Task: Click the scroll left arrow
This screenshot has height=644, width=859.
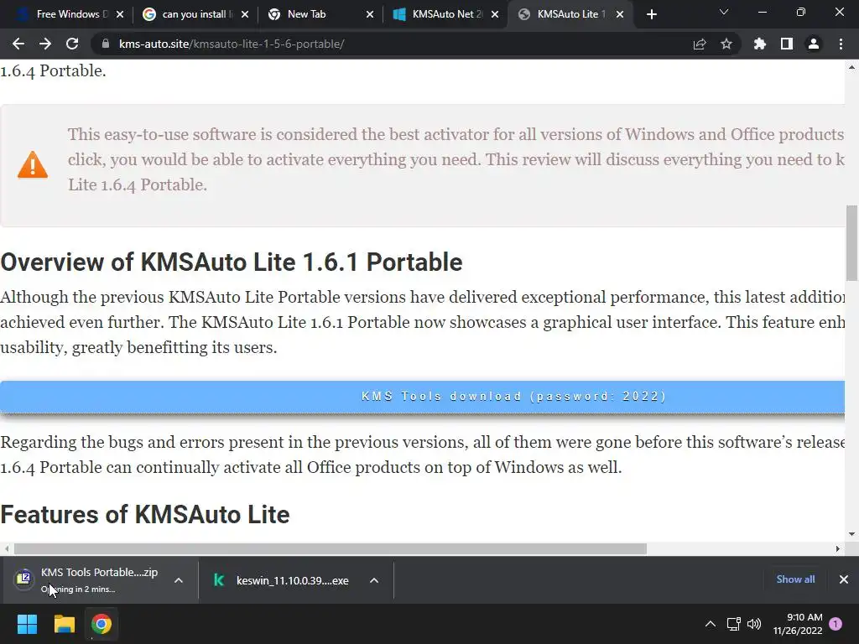Action: [x=7, y=548]
